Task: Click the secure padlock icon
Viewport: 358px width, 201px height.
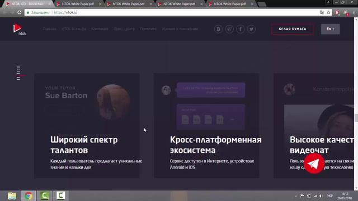Action: coord(28,12)
